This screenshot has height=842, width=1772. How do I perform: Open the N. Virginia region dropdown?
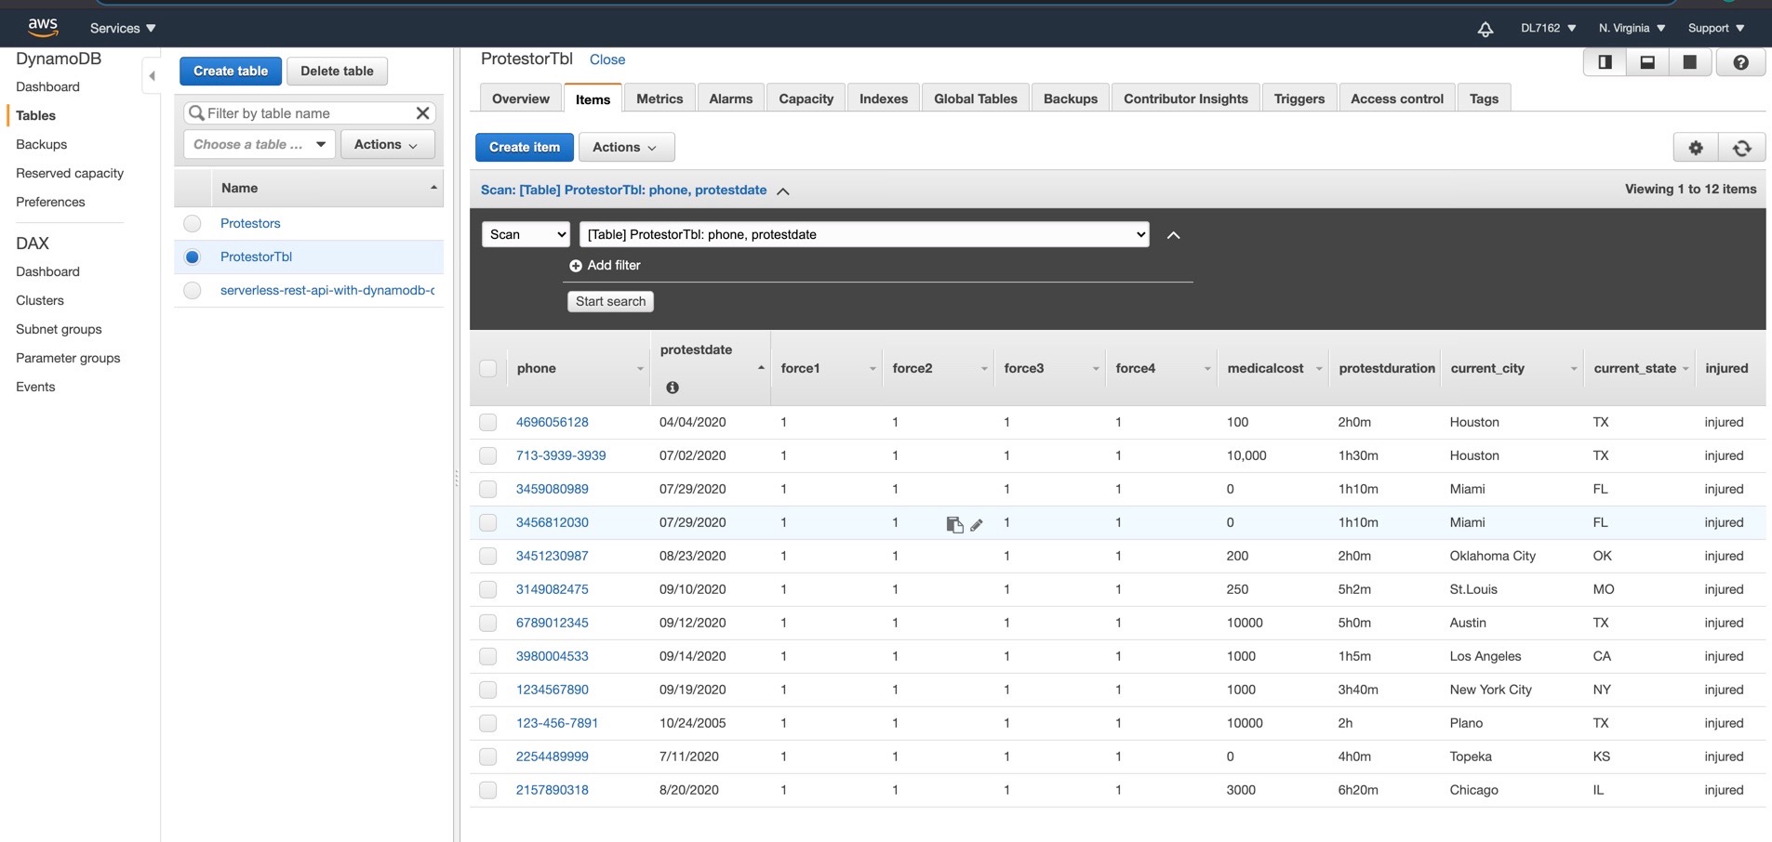1632,28
